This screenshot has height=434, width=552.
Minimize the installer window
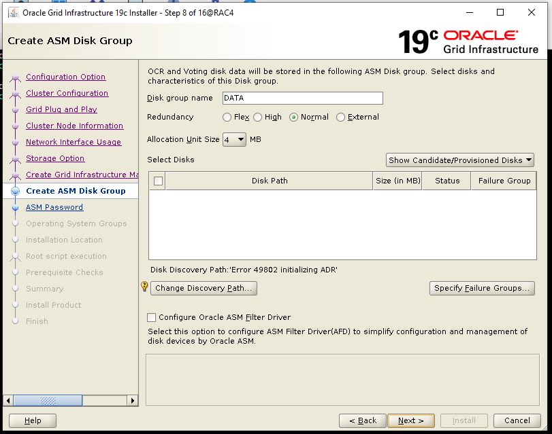coord(470,13)
